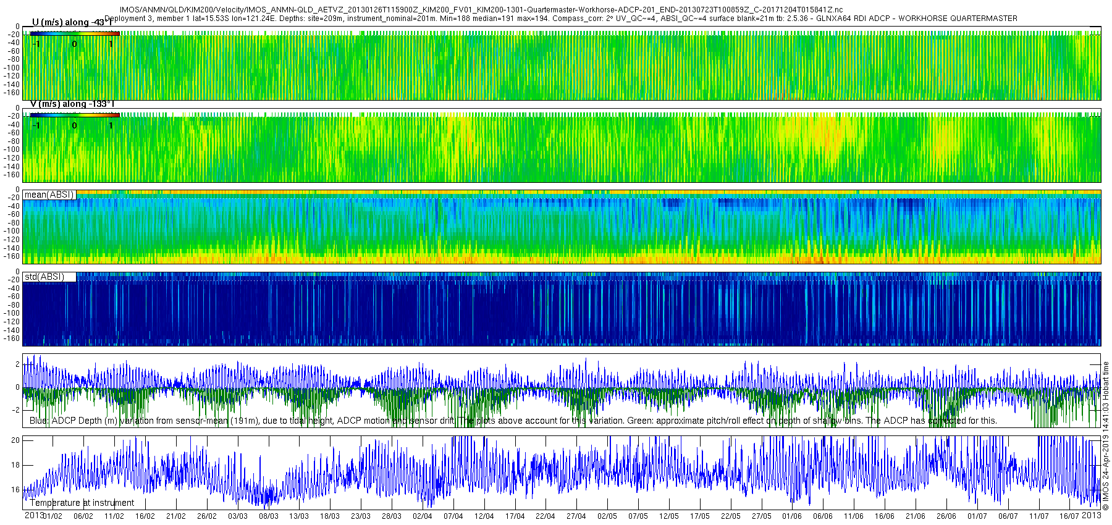This screenshot has width=1112, height=525.
Task: Click the '-160' depth tick of the mean(ABSI) panel
Action: (12, 256)
